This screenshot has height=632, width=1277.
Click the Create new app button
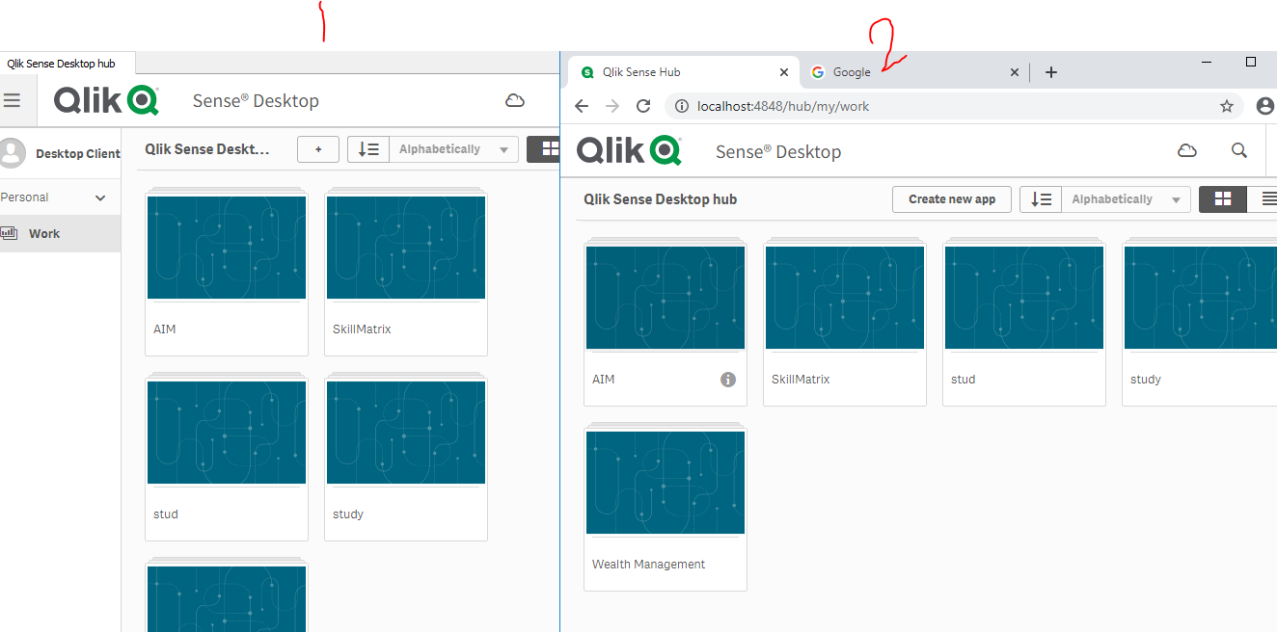click(x=952, y=199)
